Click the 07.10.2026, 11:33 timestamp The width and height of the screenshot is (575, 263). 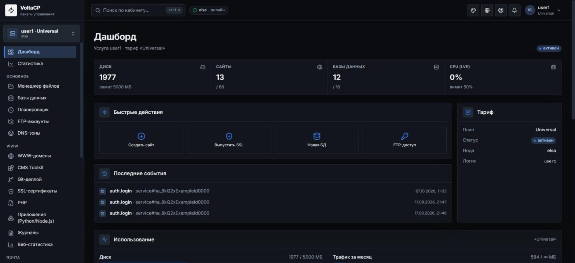(x=431, y=191)
